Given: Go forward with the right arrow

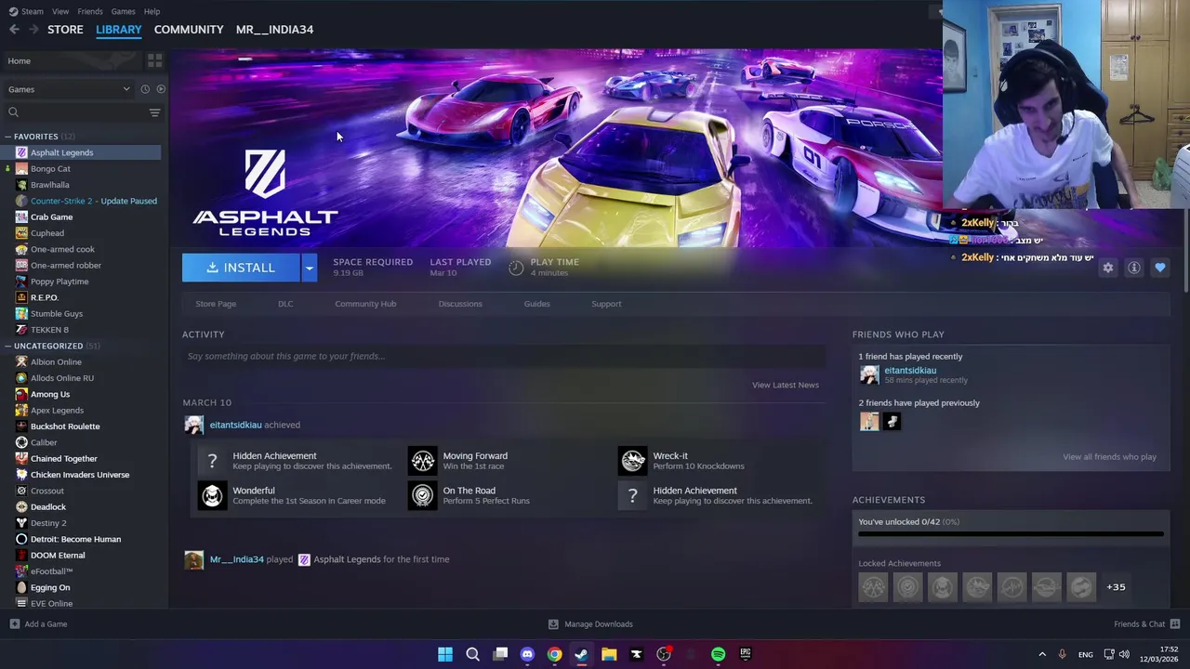Looking at the screenshot, I should point(33,30).
